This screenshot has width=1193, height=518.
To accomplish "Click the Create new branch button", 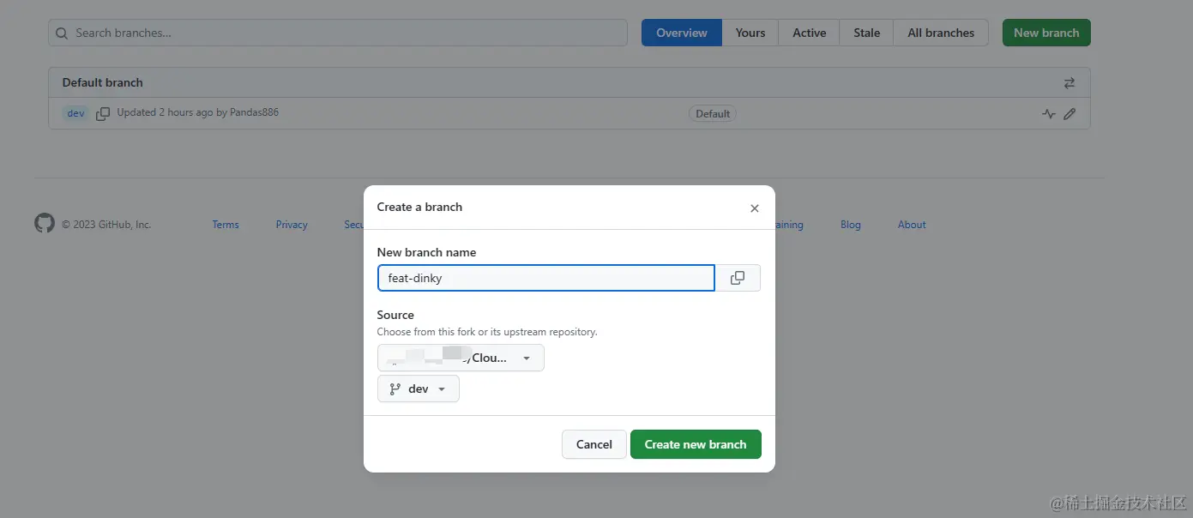I will pos(696,444).
